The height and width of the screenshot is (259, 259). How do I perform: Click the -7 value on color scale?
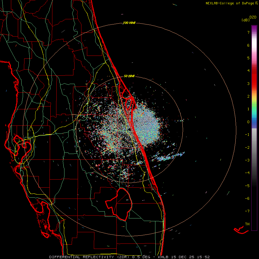247,211
